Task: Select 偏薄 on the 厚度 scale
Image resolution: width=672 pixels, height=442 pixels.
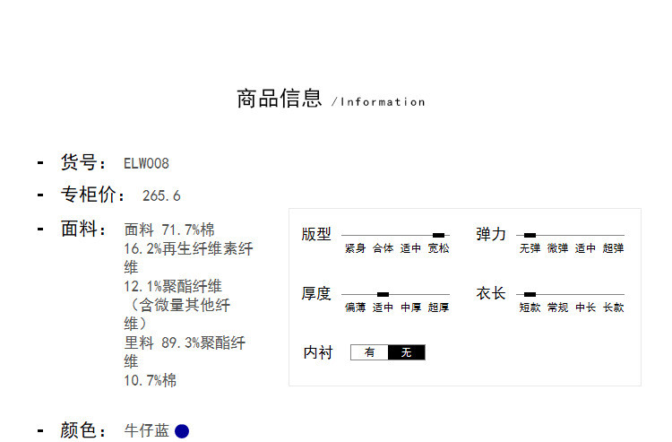Action: coord(355,308)
